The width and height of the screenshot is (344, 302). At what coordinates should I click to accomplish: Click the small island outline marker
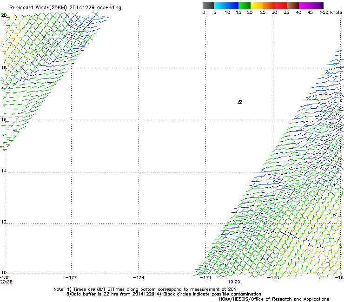click(240, 102)
